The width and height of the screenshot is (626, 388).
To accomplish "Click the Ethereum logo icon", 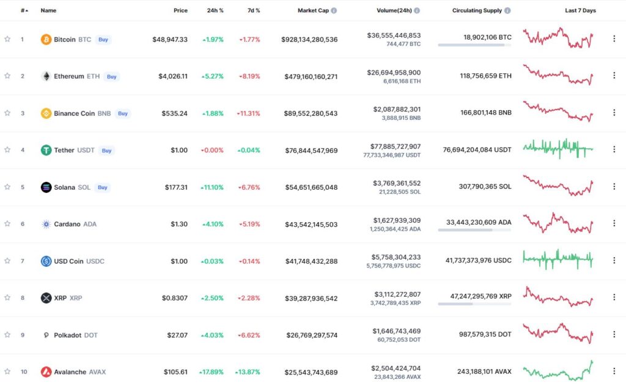I will [46, 76].
